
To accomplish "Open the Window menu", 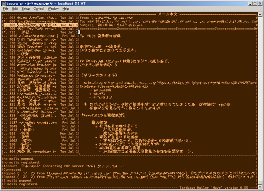I will point(53,8).
